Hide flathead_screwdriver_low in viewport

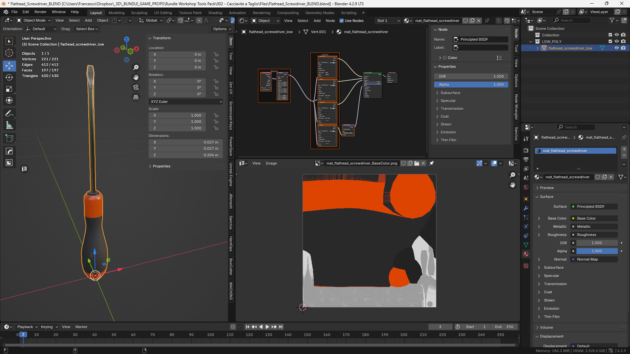click(617, 48)
